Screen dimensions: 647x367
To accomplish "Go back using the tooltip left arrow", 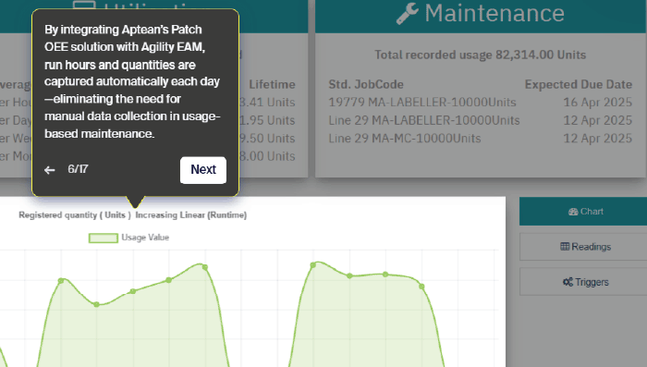I will click(x=50, y=170).
